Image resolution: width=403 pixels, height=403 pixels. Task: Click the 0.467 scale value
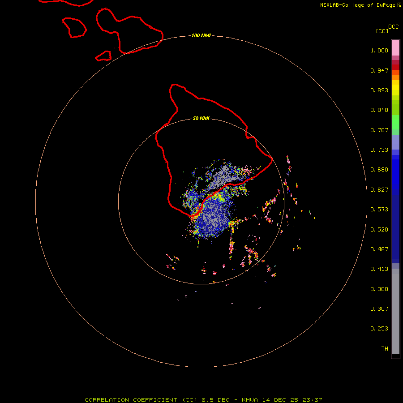coord(379,249)
